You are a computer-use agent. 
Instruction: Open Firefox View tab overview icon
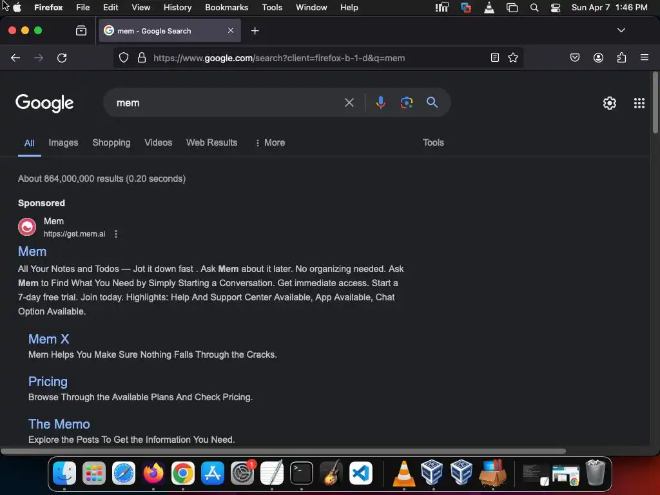pos(81,30)
